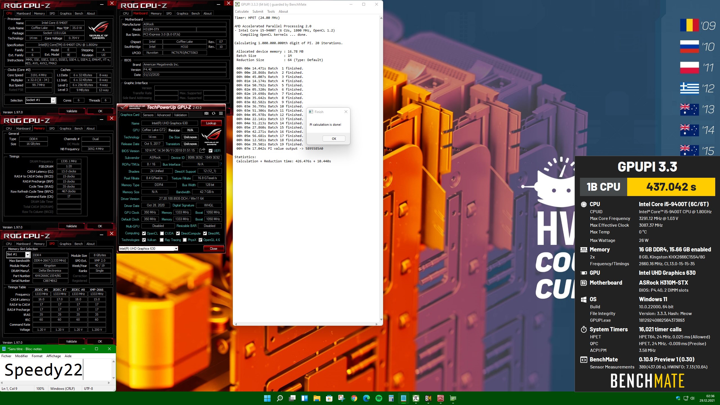Viewport: 720px width, 405px height.
Task: Toggle DirectCompute checkbox in GPU-Z
Action: tap(178, 233)
